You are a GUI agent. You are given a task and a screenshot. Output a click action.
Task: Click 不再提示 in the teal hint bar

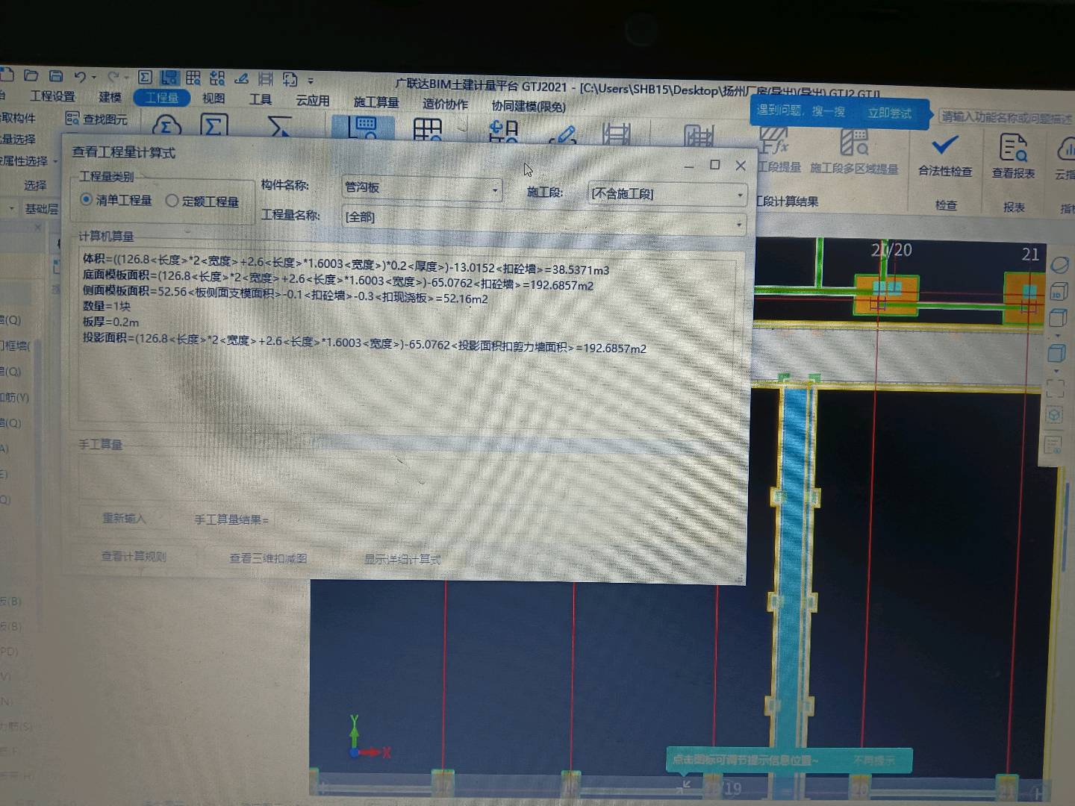coord(873,760)
